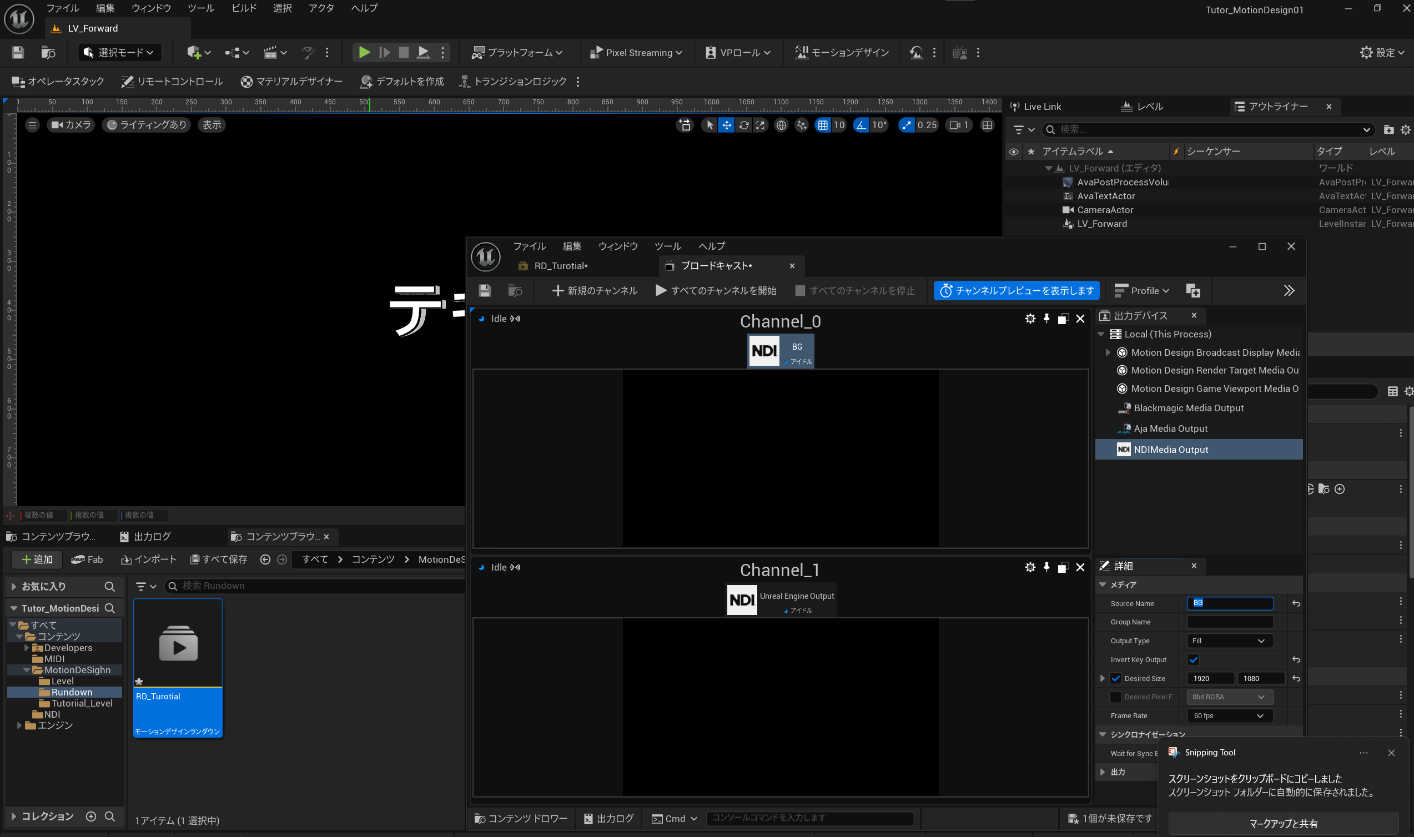Click すべてのチャンネルを開始 button
Viewport: 1414px width, 837px height.
click(x=716, y=290)
